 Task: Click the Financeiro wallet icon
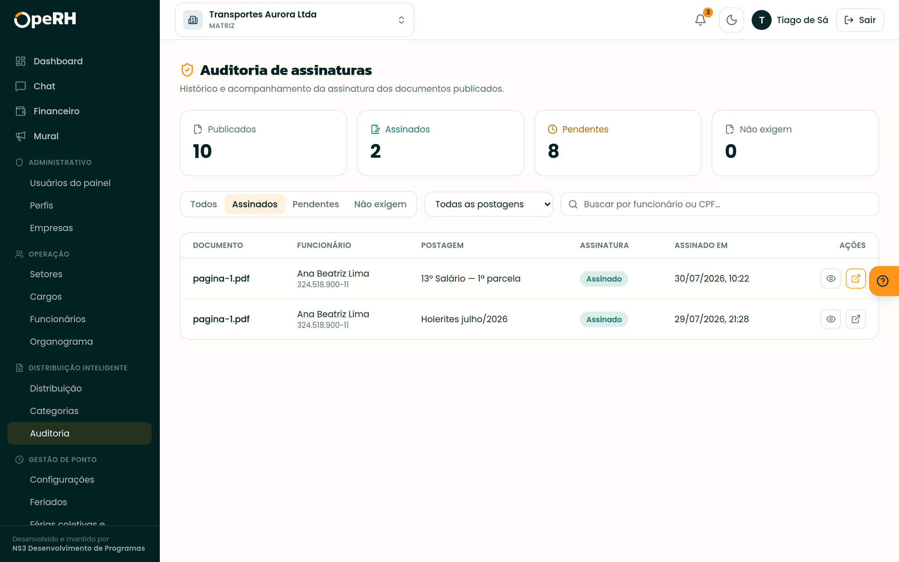tap(21, 111)
